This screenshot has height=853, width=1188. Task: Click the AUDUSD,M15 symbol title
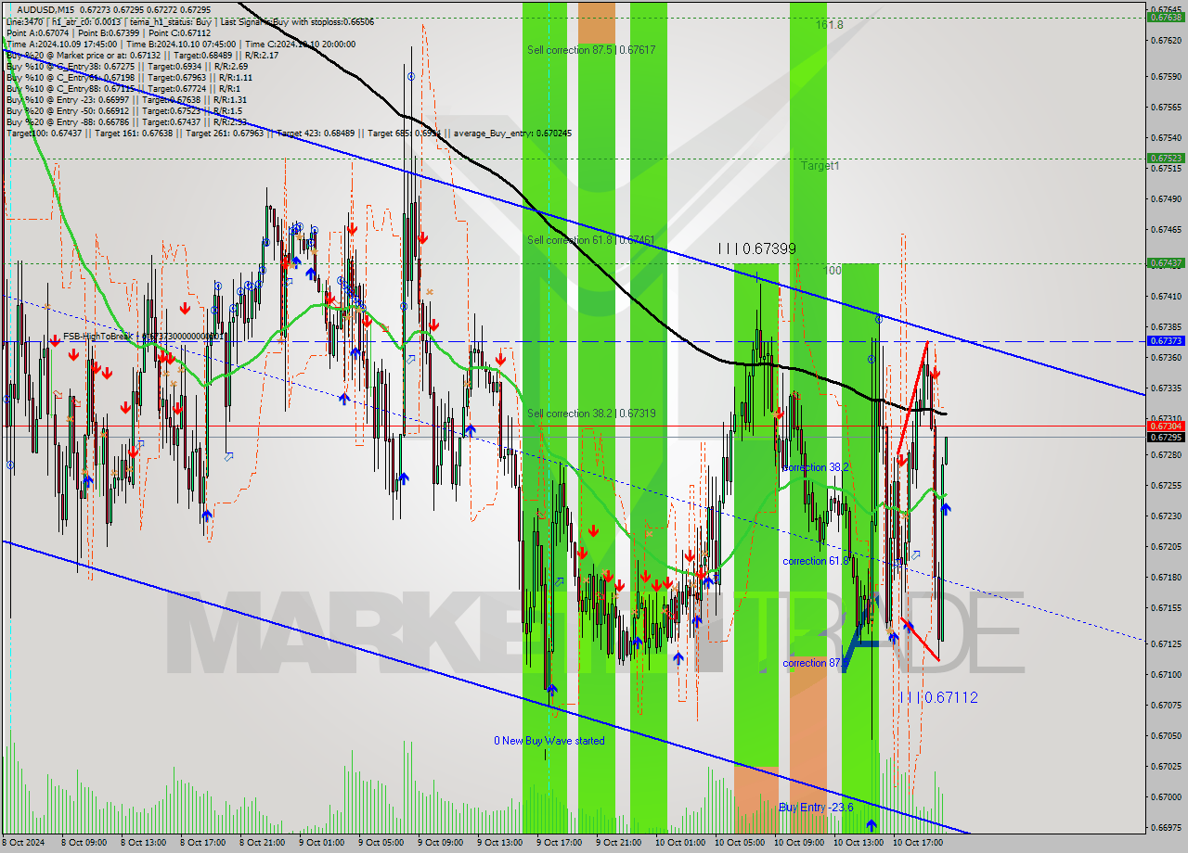tap(46, 9)
